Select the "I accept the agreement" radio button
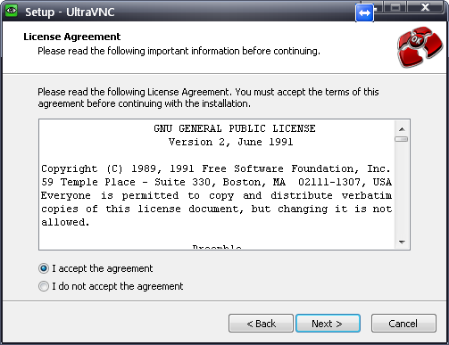 [x=44, y=268]
